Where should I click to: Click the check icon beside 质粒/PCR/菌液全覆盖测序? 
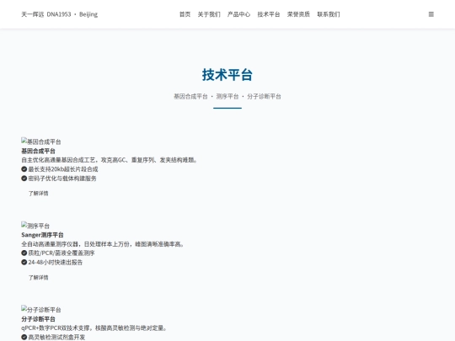24,253
